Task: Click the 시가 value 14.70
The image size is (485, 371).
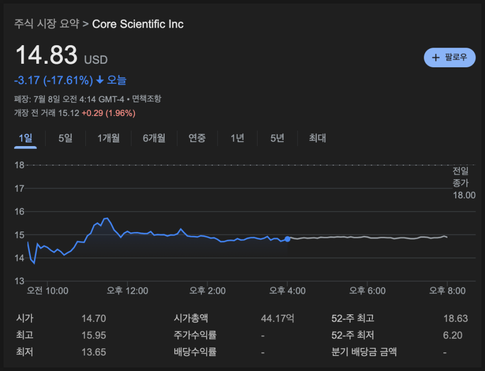Action: coord(94,318)
